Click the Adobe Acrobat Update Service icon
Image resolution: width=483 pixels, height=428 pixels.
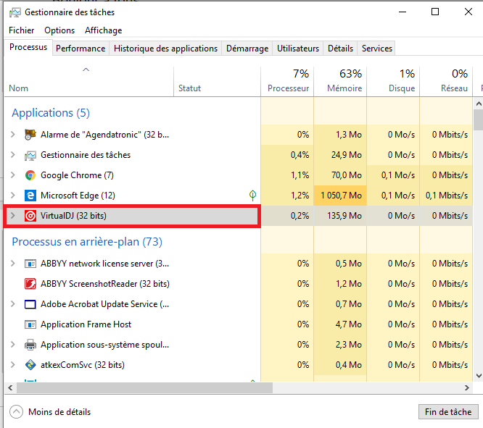click(x=30, y=304)
